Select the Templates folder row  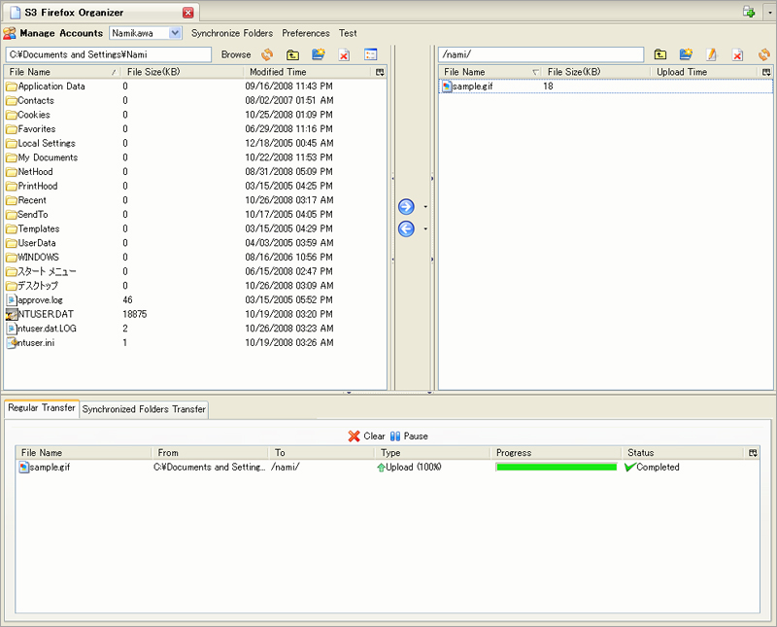[195, 228]
